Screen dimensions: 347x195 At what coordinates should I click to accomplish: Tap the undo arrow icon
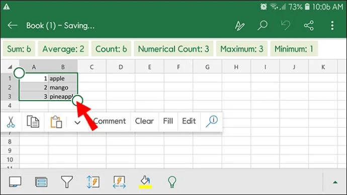[x=286, y=25]
